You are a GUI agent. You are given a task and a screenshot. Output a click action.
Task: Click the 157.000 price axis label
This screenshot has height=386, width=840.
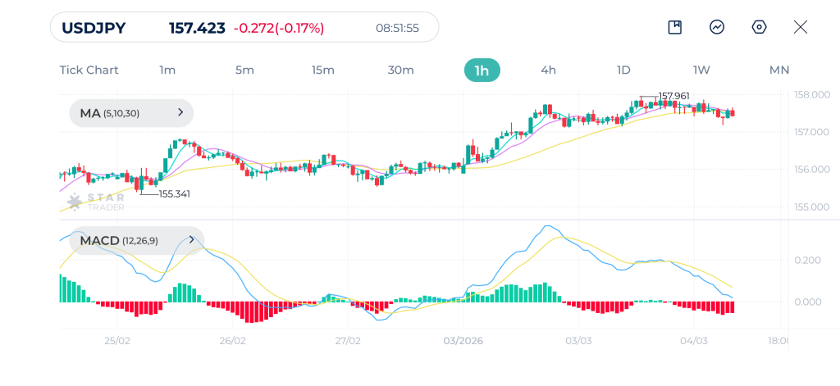click(x=810, y=132)
